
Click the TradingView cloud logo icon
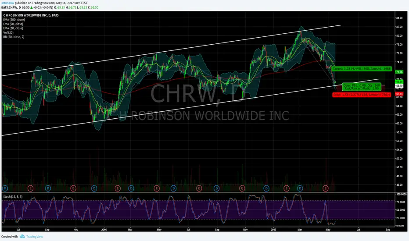22,236
